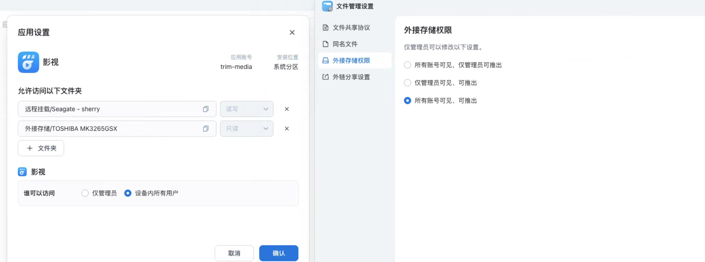The height and width of the screenshot is (262, 705).
Task: Click the small 影视 icon above access section
Action: 22,172
